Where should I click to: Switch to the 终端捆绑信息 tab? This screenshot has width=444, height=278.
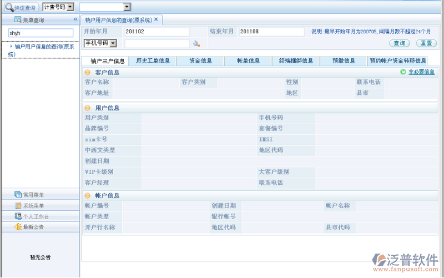[296, 61]
